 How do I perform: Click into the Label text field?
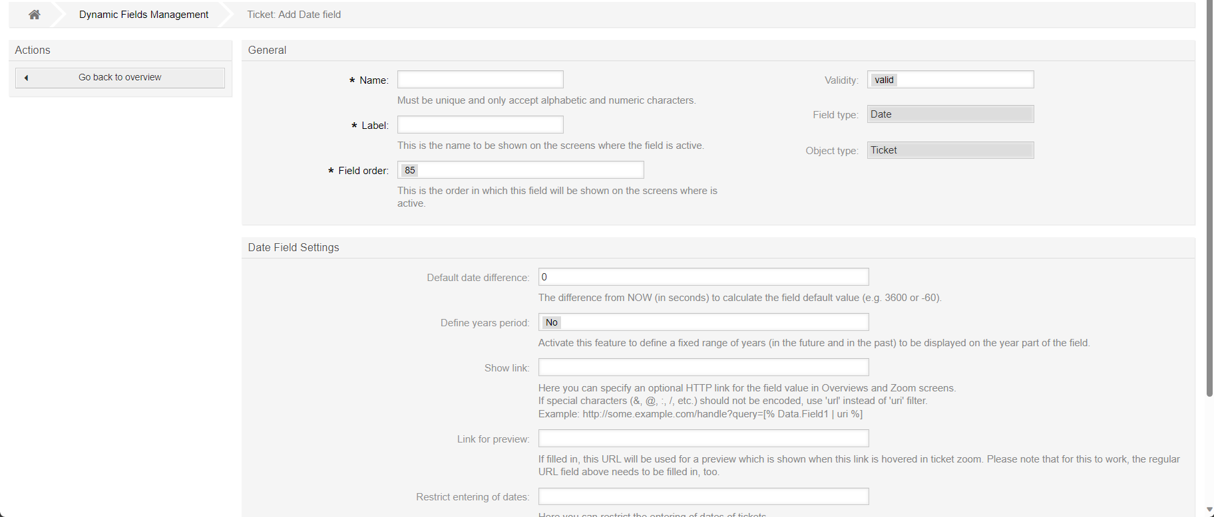pyautogui.click(x=480, y=125)
